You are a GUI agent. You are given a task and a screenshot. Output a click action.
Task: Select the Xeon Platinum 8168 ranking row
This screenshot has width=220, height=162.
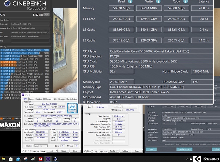(25, 50)
